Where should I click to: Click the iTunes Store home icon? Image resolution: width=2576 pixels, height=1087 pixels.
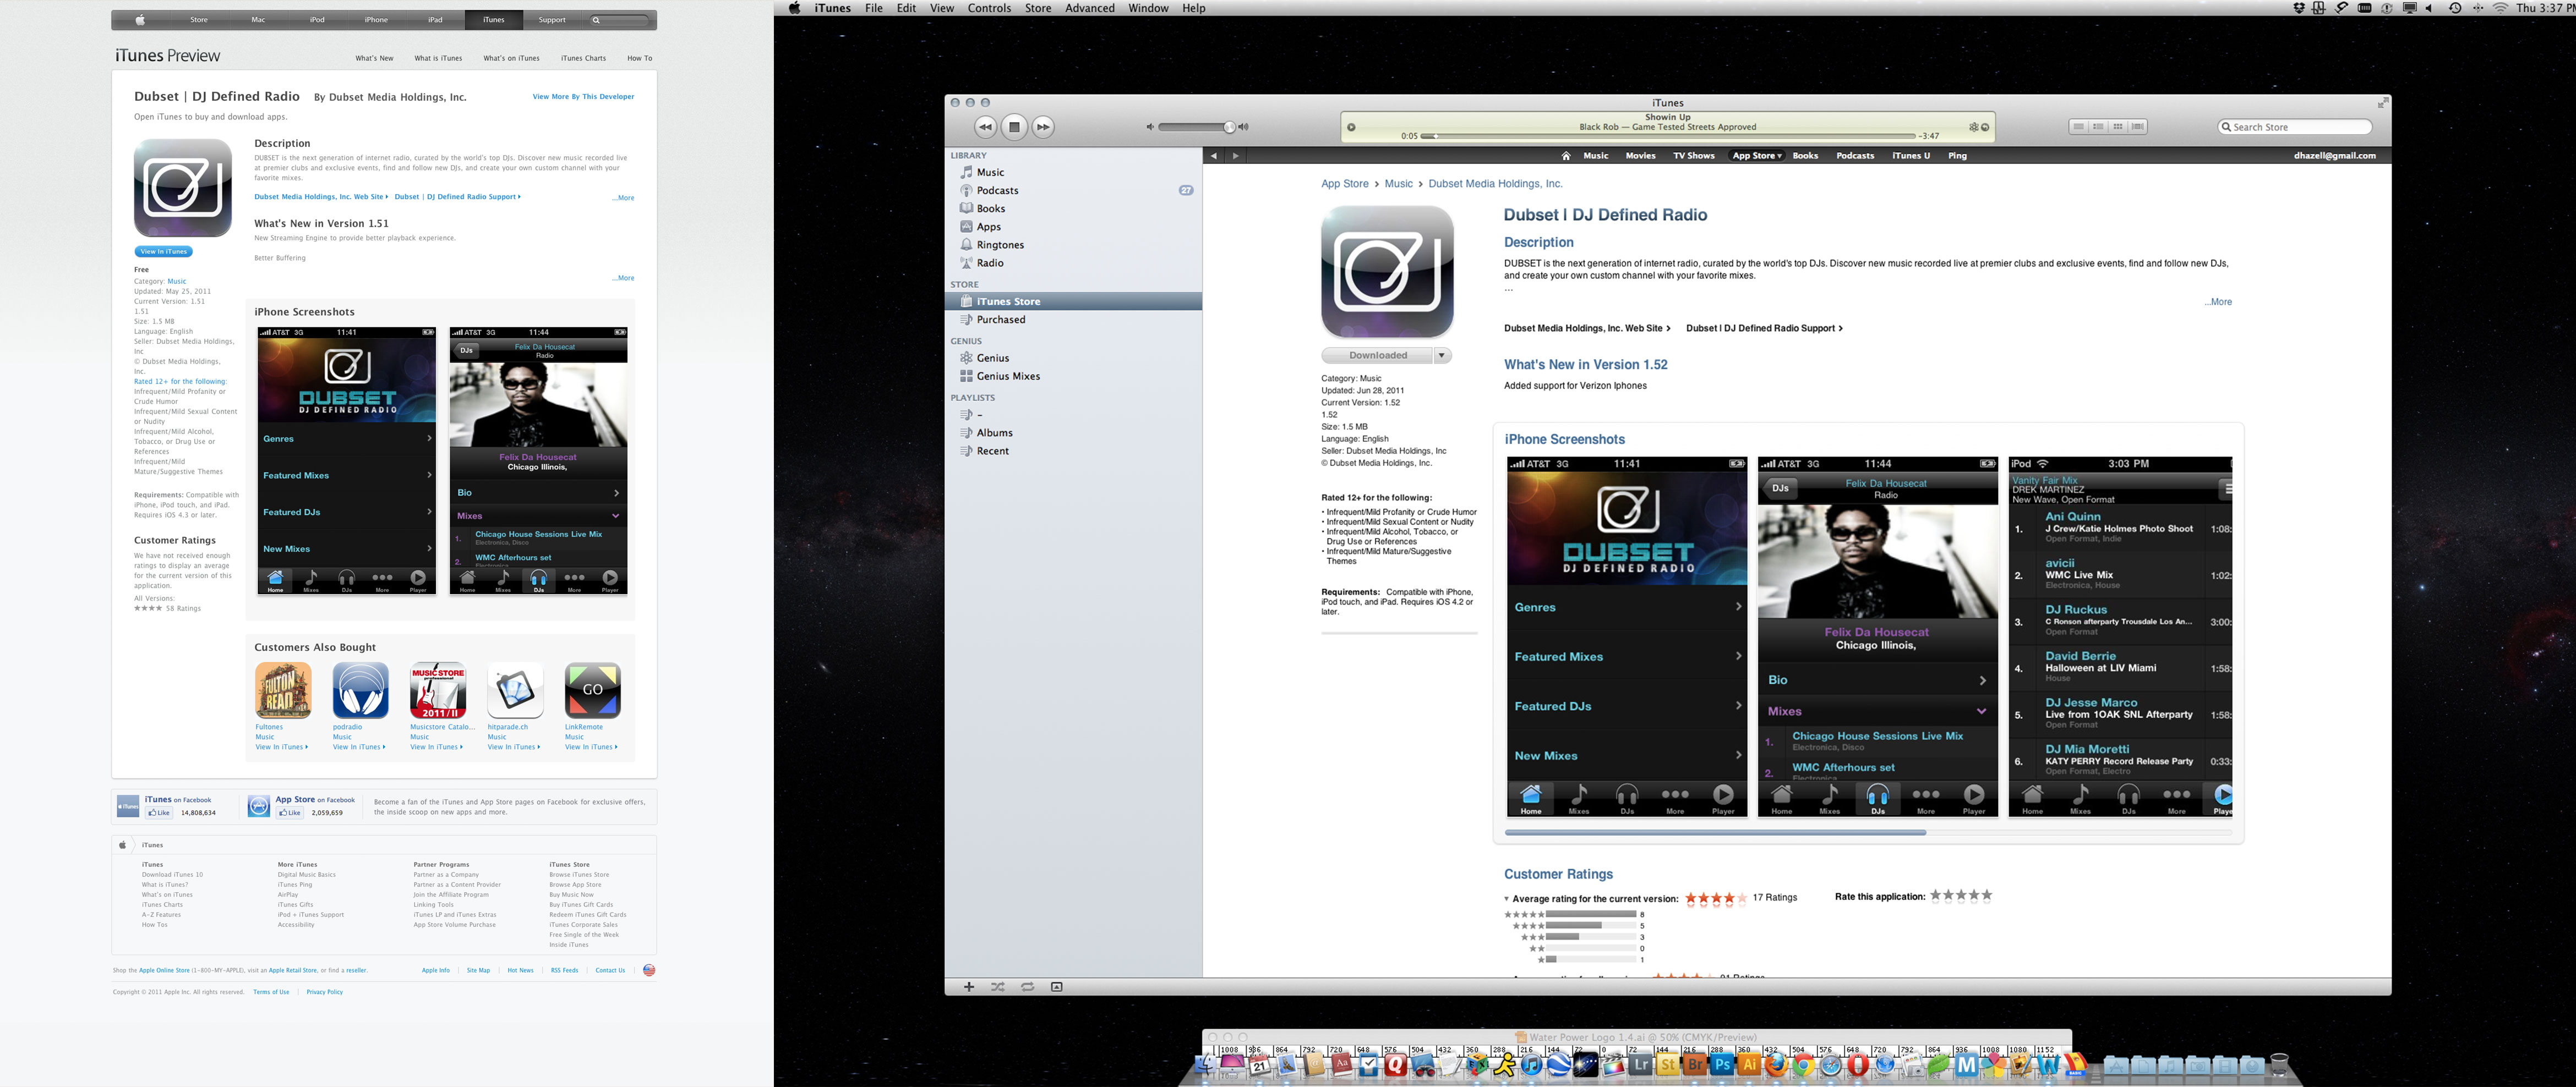pos(1565,156)
